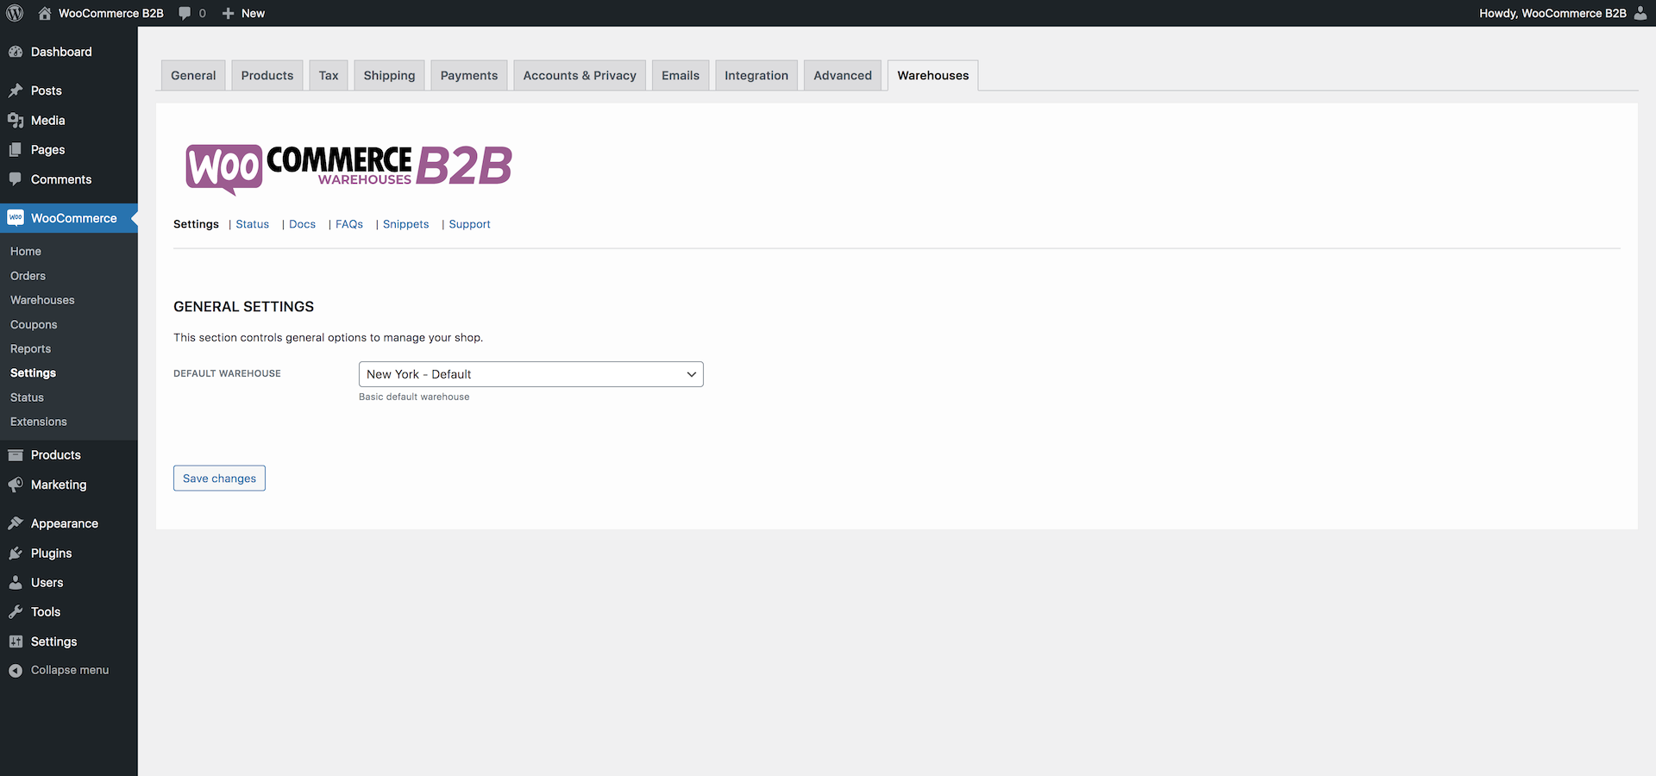This screenshot has width=1656, height=776.
Task: Open Tools via the wrench icon
Action: [x=16, y=611]
